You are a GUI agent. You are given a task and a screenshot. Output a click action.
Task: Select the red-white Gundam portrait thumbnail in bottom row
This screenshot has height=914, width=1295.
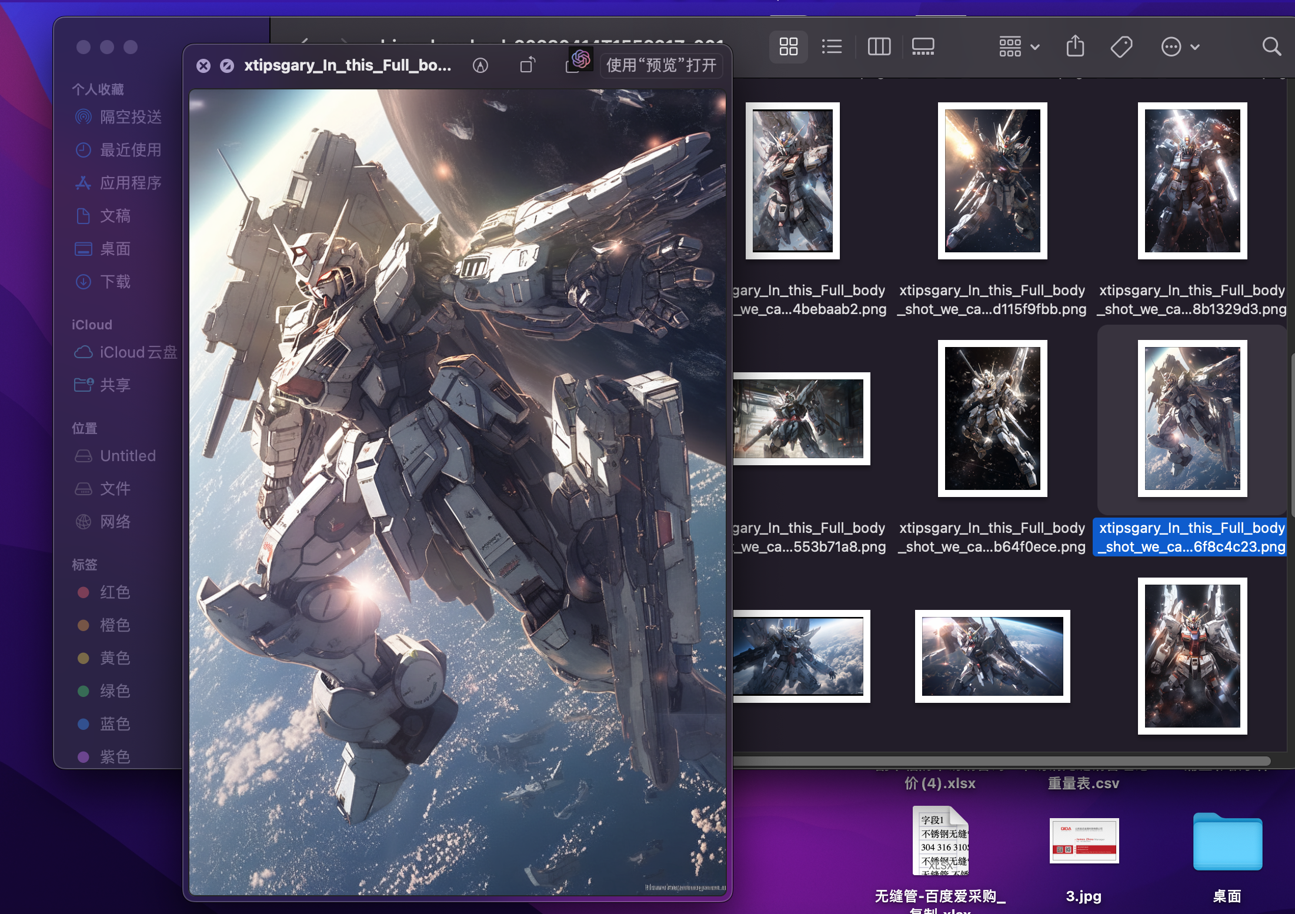pos(1192,656)
